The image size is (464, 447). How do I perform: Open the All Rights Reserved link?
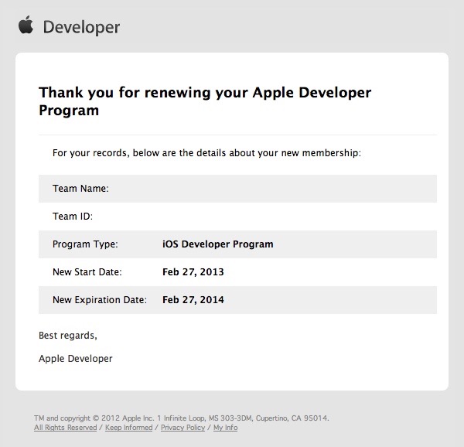66,428
